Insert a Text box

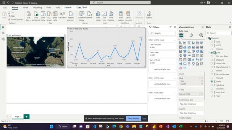click(x=104, y=16)
